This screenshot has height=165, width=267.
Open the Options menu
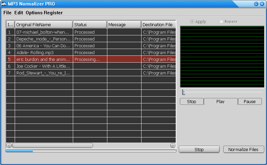click(34, 13)
